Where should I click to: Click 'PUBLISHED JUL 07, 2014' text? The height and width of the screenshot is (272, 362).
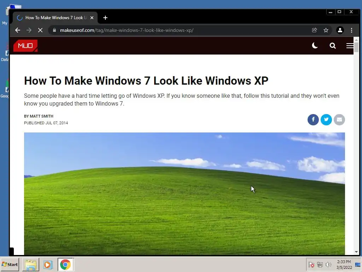46,123
